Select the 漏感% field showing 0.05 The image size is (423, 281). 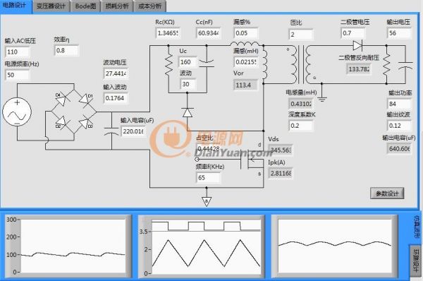[x=245, y=33]
